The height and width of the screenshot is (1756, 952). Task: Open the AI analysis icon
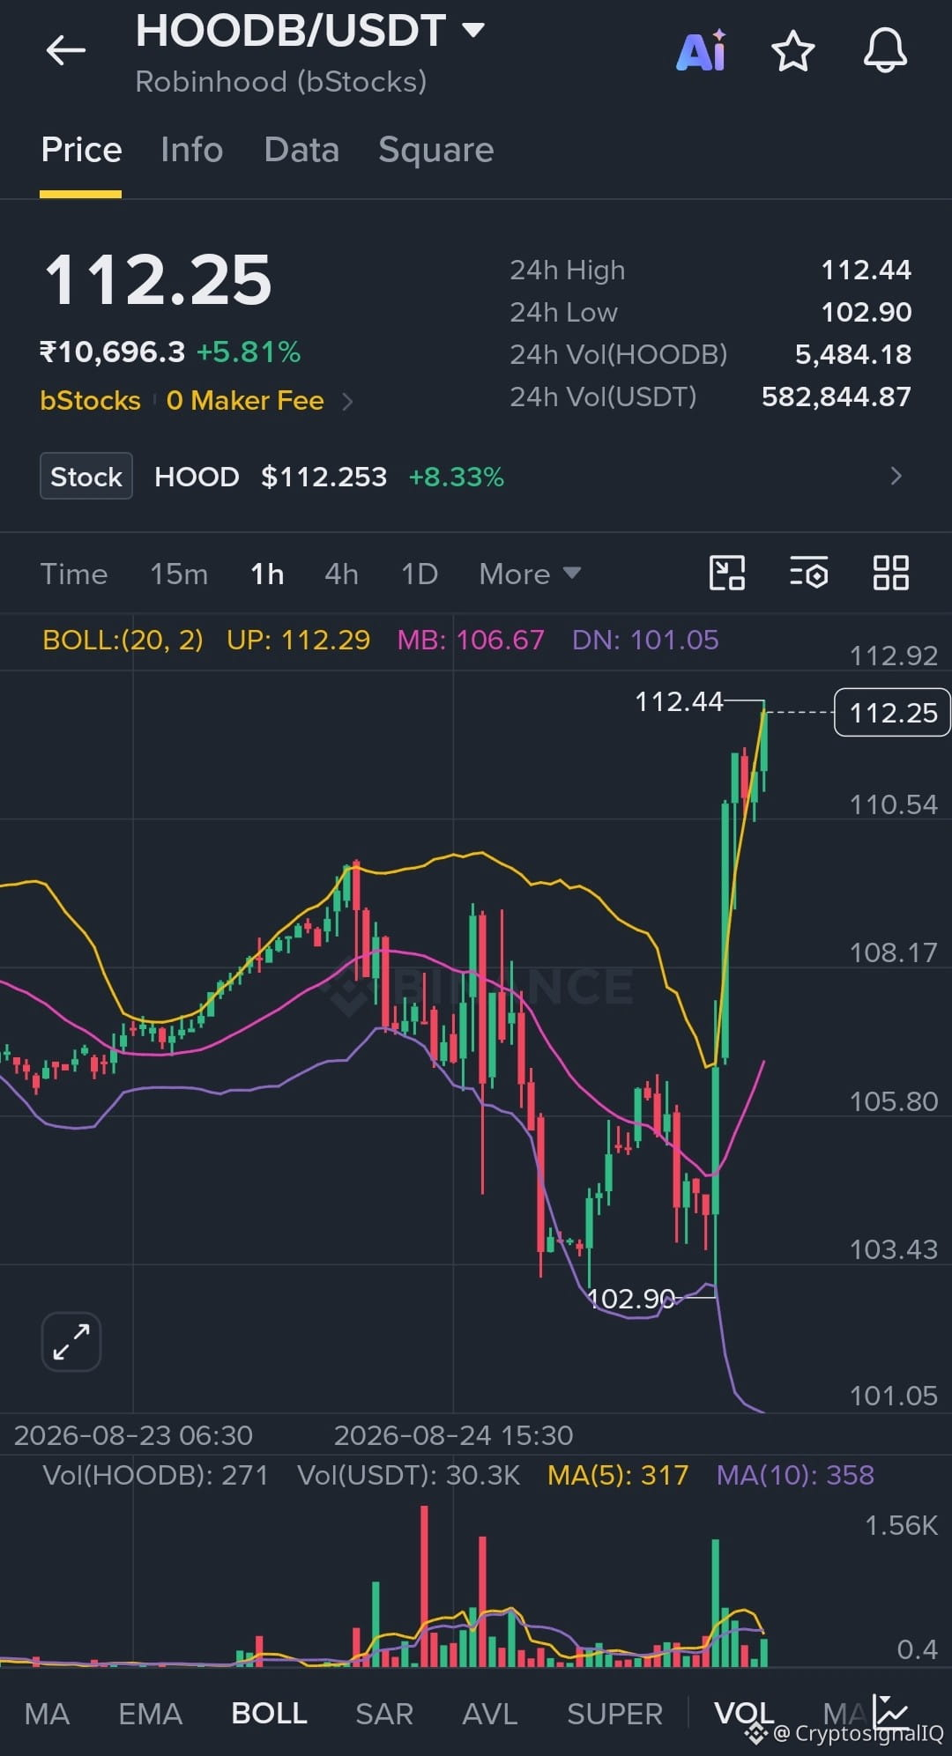click(x=702, y=51)
